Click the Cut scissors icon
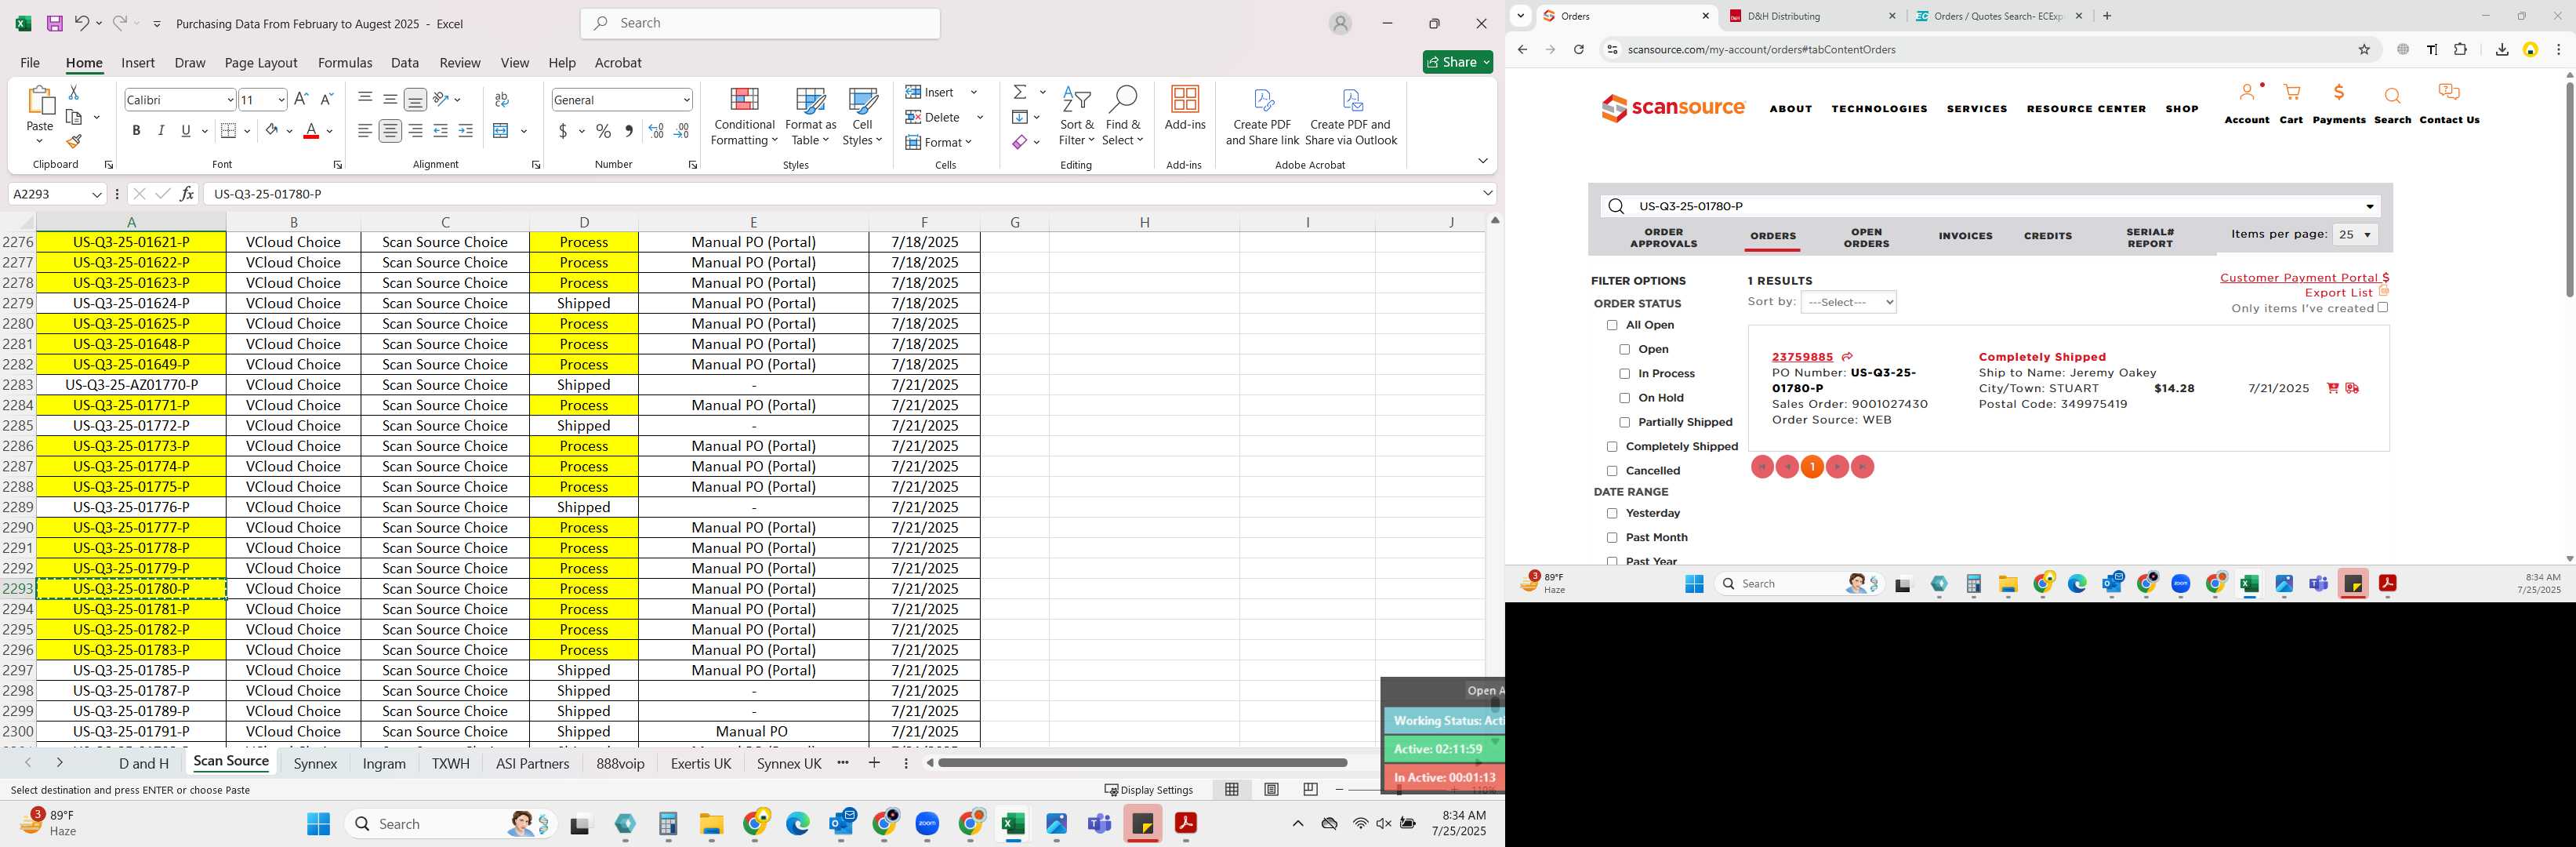This screenshot has width=2576, height=847. pos(73,92)
